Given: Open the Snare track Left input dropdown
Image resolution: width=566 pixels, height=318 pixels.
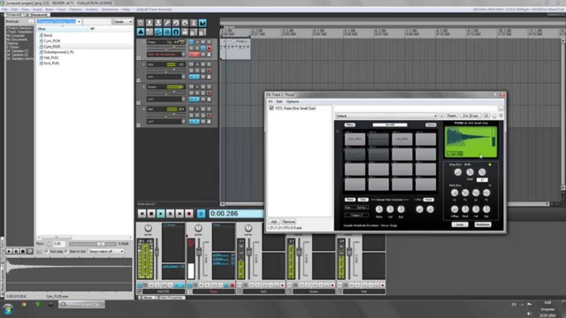Looking at the screenshot, I should pyautogui.click(x=165, y=99).
